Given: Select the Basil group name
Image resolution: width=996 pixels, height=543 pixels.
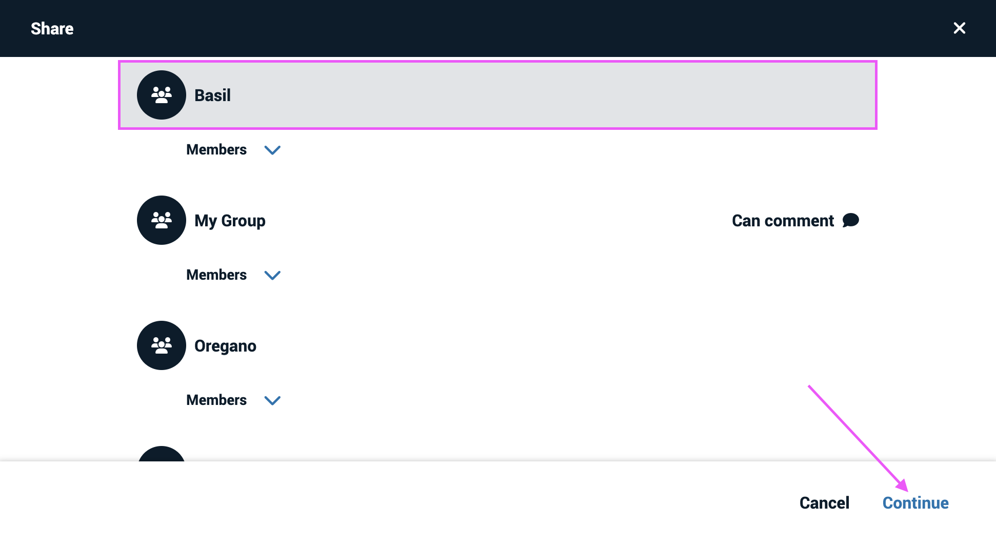Looking at the screenshot, I should point(212,95).
